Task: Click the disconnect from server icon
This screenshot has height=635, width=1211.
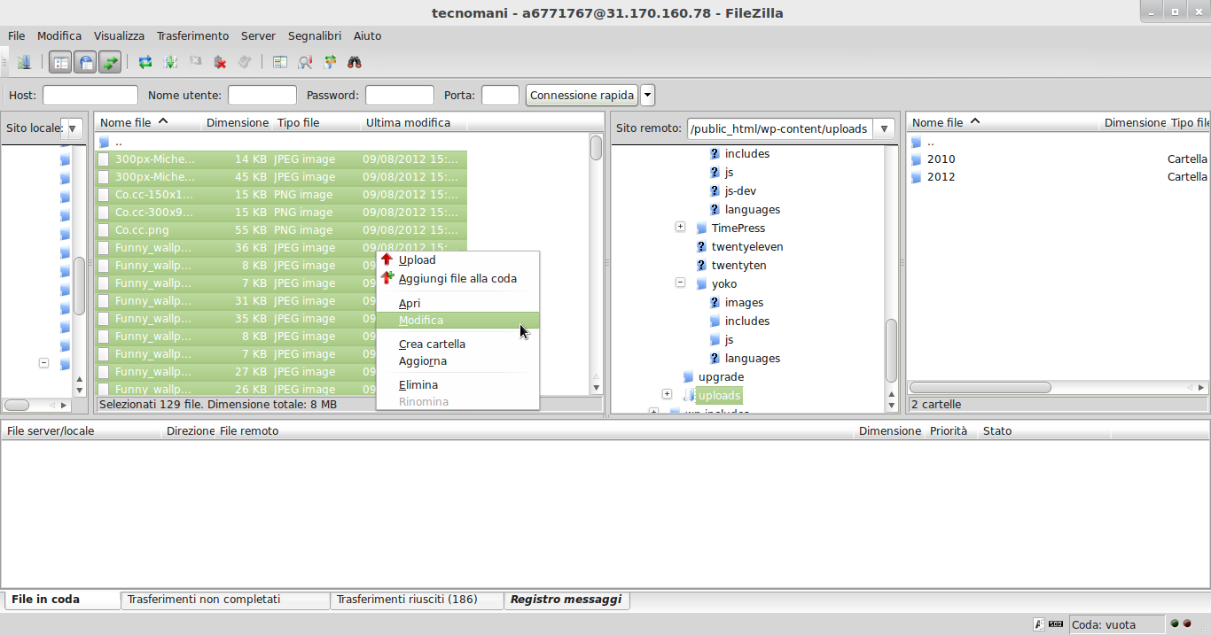Action: (x=220, y=62)
